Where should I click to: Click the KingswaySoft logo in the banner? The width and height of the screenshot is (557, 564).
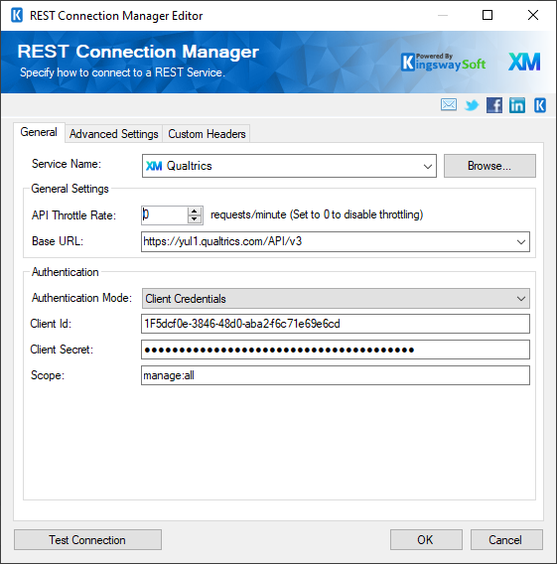(x=443, y=62)
